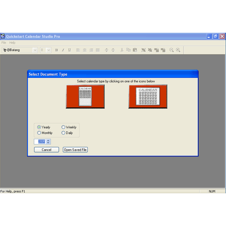
Task: Decrease year with spinner down arrow
Action: click(48, 143)
